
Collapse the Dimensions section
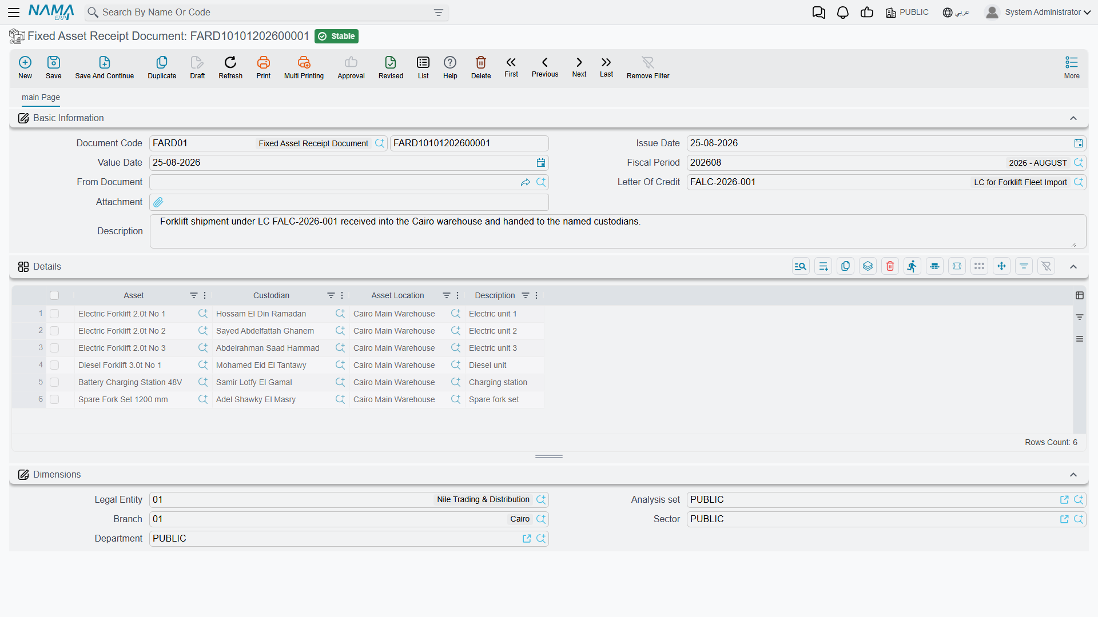(1073, 475)
